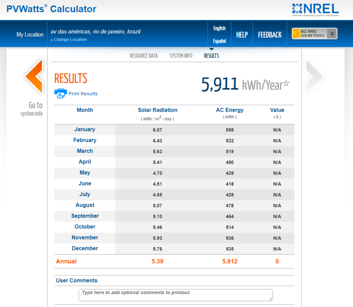353x307 pixels.
Task: Click January solar radiation 6.07
Action: (x=157, y=130)
